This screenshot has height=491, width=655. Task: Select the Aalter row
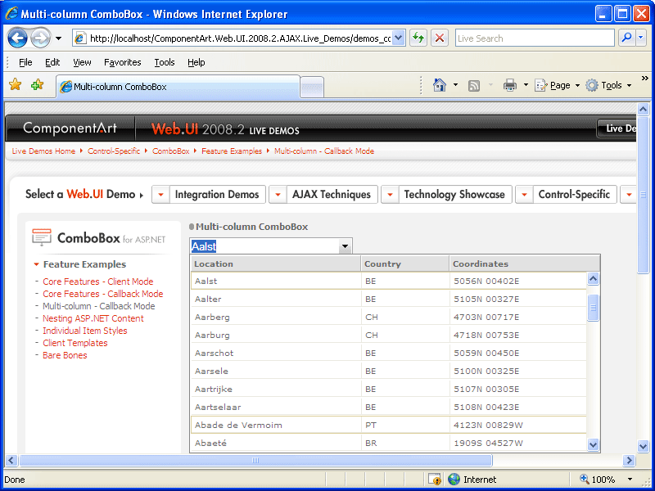[388, 299]
